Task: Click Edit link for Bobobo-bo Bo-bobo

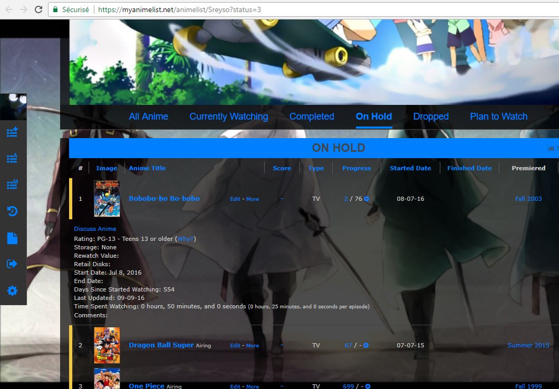Action: (235, 199)
